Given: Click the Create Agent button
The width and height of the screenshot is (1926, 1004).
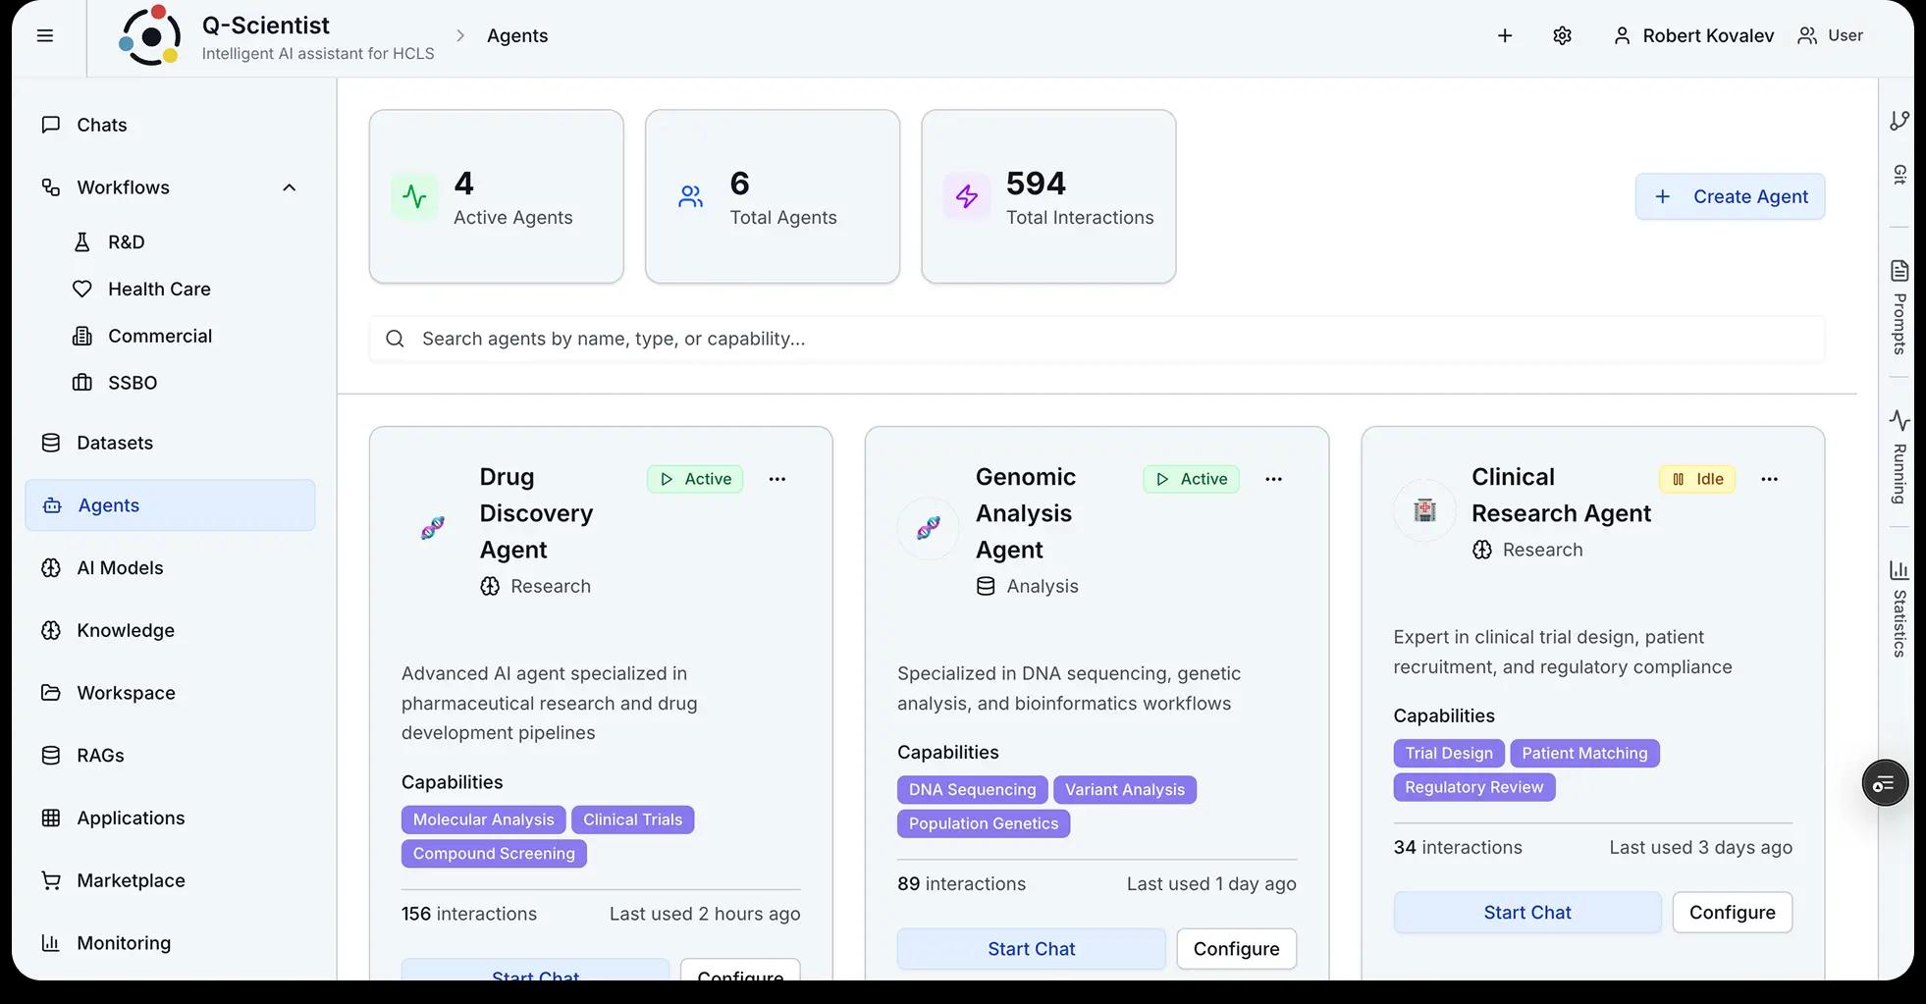Looking at the screenshot, I should (1730, 196).
